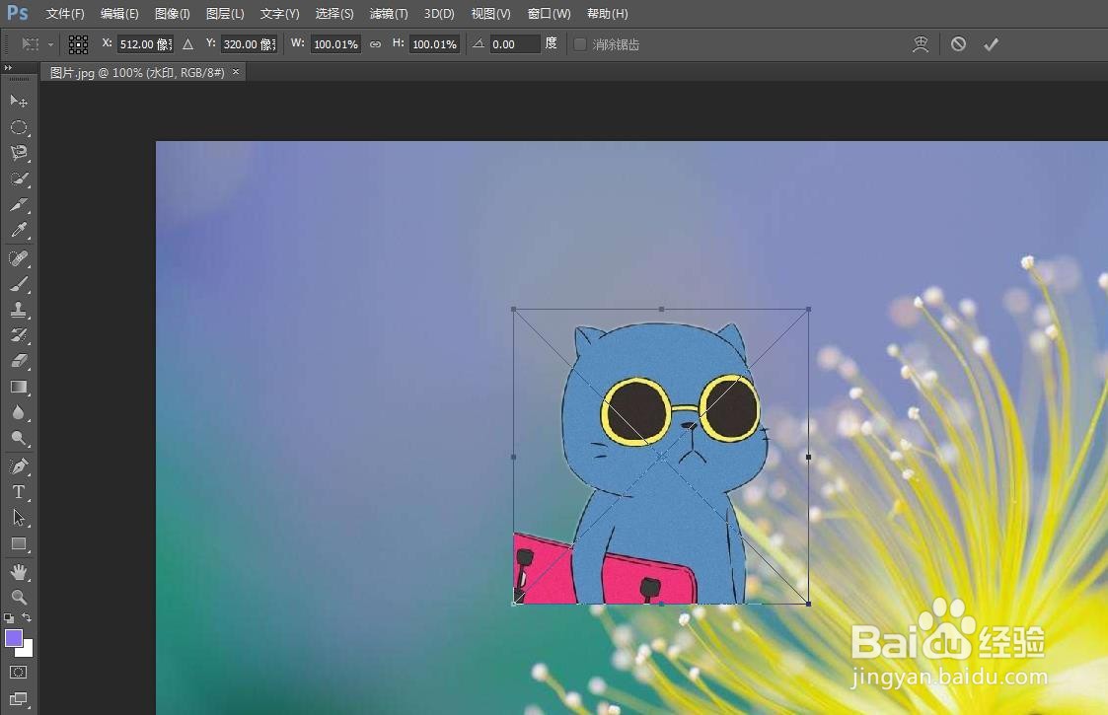The width and height of the screenshot is (1108, 715).
Task: Enable the anti-alias 消除锯齿 checkbox
Action: pyautogui.click(x=579, y=44)
